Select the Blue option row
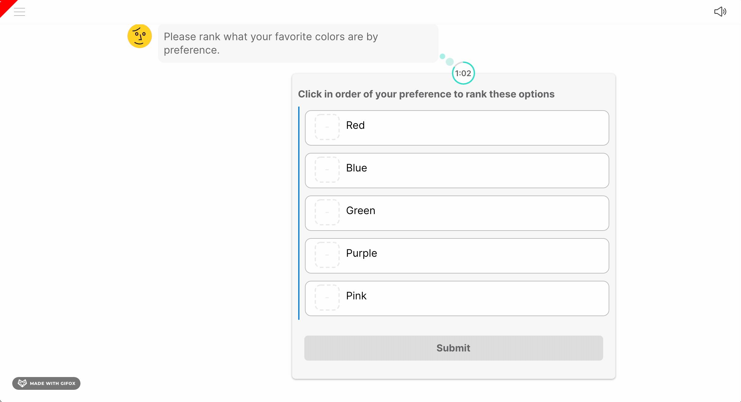 [457, 171]
